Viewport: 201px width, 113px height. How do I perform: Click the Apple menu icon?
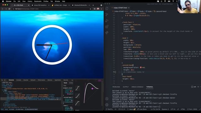click(3, 1)
